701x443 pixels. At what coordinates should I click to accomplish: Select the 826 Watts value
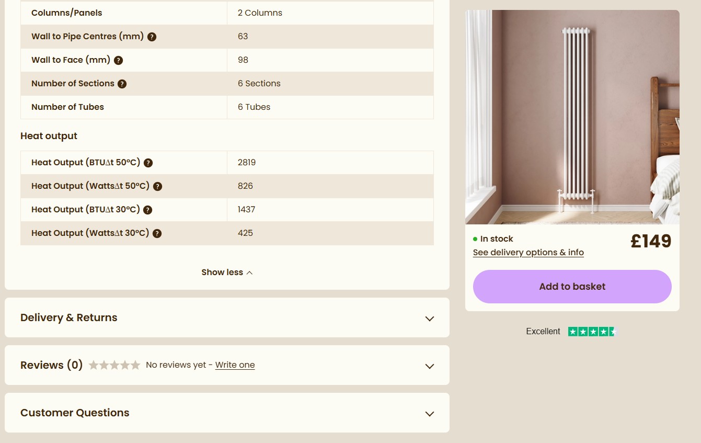click(x=245, y=186)
